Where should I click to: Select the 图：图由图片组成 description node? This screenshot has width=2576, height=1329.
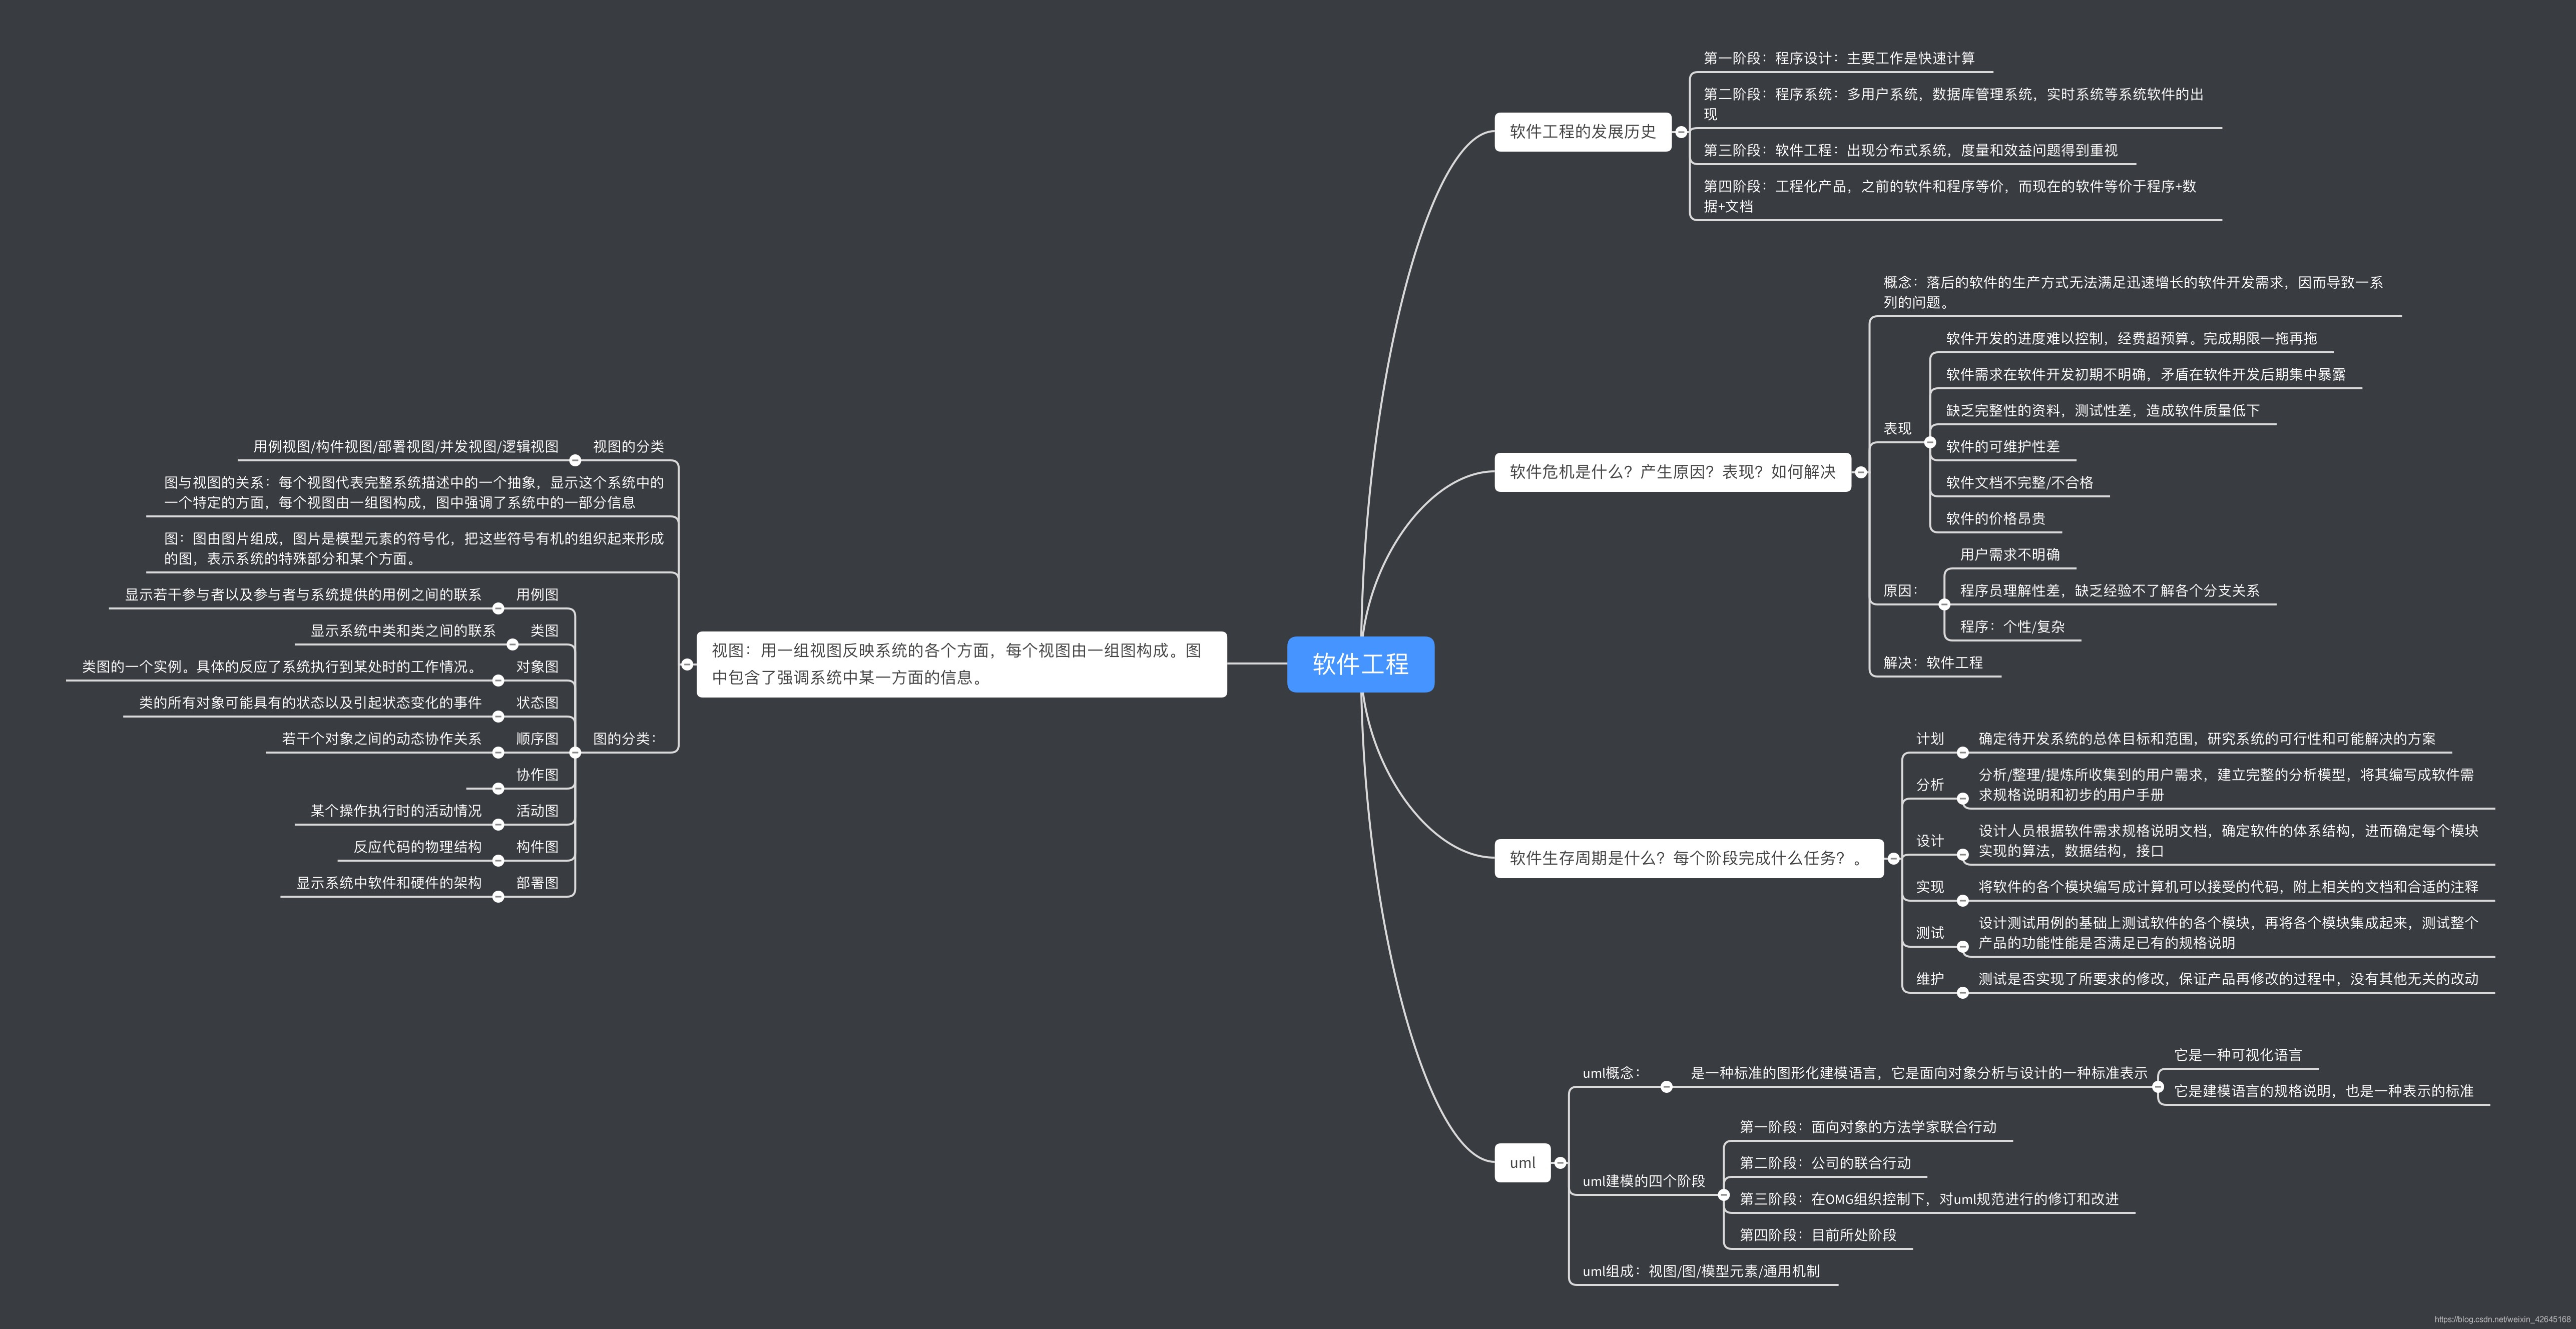point(413,548)
